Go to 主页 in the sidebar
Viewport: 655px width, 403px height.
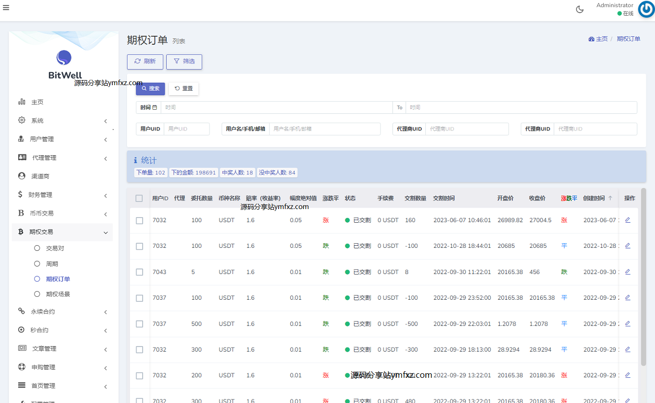pos(37,102)
